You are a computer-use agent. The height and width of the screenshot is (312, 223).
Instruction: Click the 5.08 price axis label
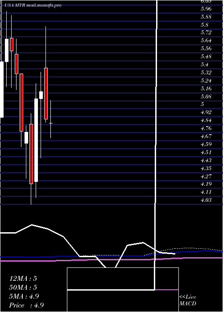point(206,97)
